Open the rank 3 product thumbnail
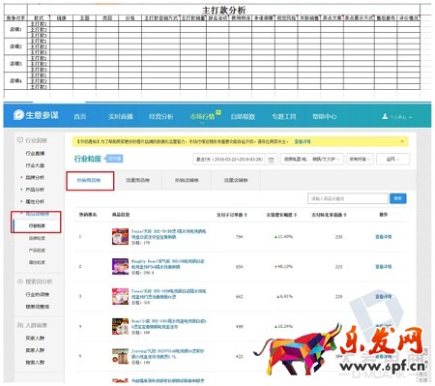 click(120, 296)
